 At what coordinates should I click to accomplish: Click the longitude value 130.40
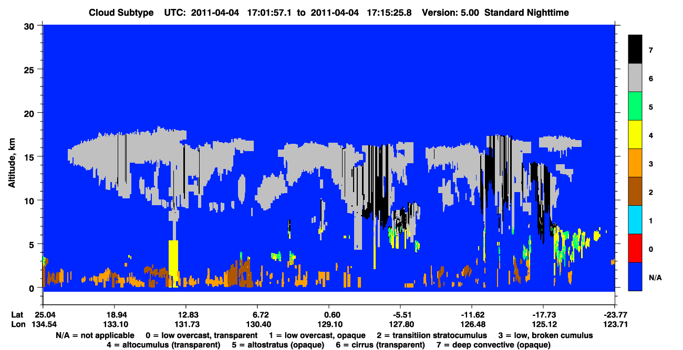click(x=257, y=324)
